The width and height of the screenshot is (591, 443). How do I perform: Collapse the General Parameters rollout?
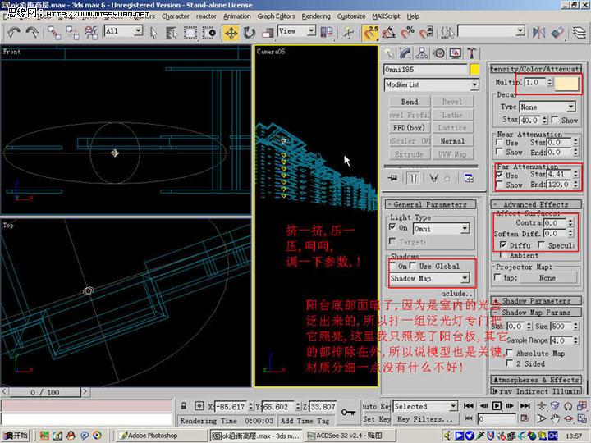(430, 204)
